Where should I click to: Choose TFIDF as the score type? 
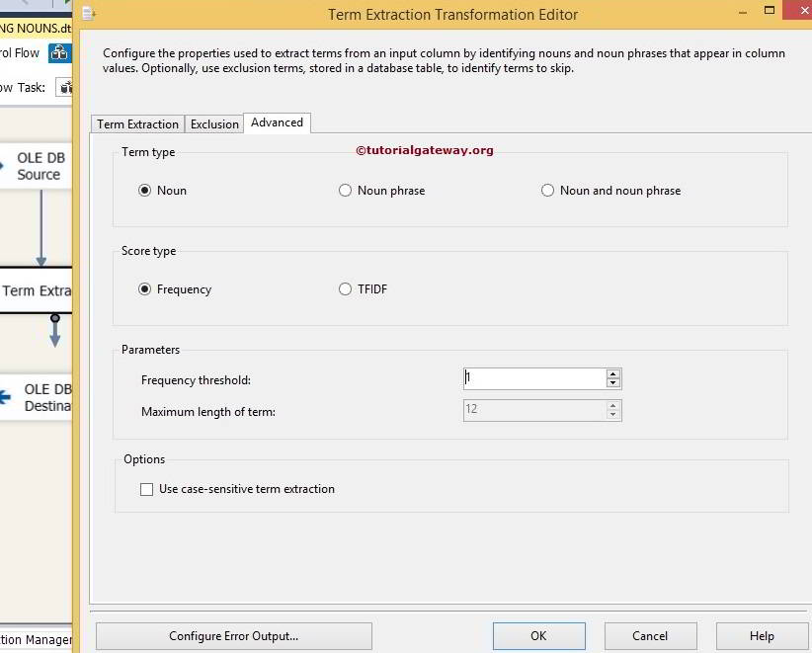tap(346, 289)
